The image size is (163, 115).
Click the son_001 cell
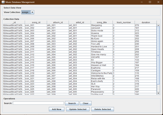(x=36, y=25)
